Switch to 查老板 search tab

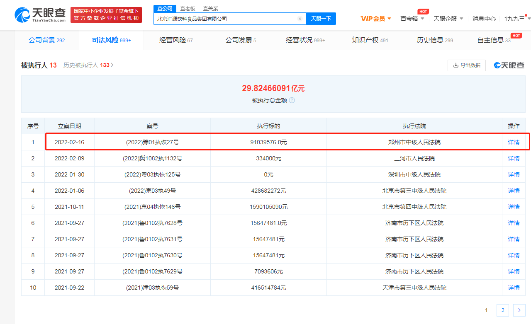pyautogui.click(x=188, y=8)
